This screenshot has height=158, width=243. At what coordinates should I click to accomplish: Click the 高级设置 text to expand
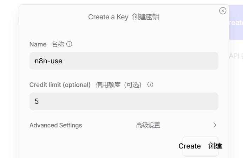pos(148,125)
